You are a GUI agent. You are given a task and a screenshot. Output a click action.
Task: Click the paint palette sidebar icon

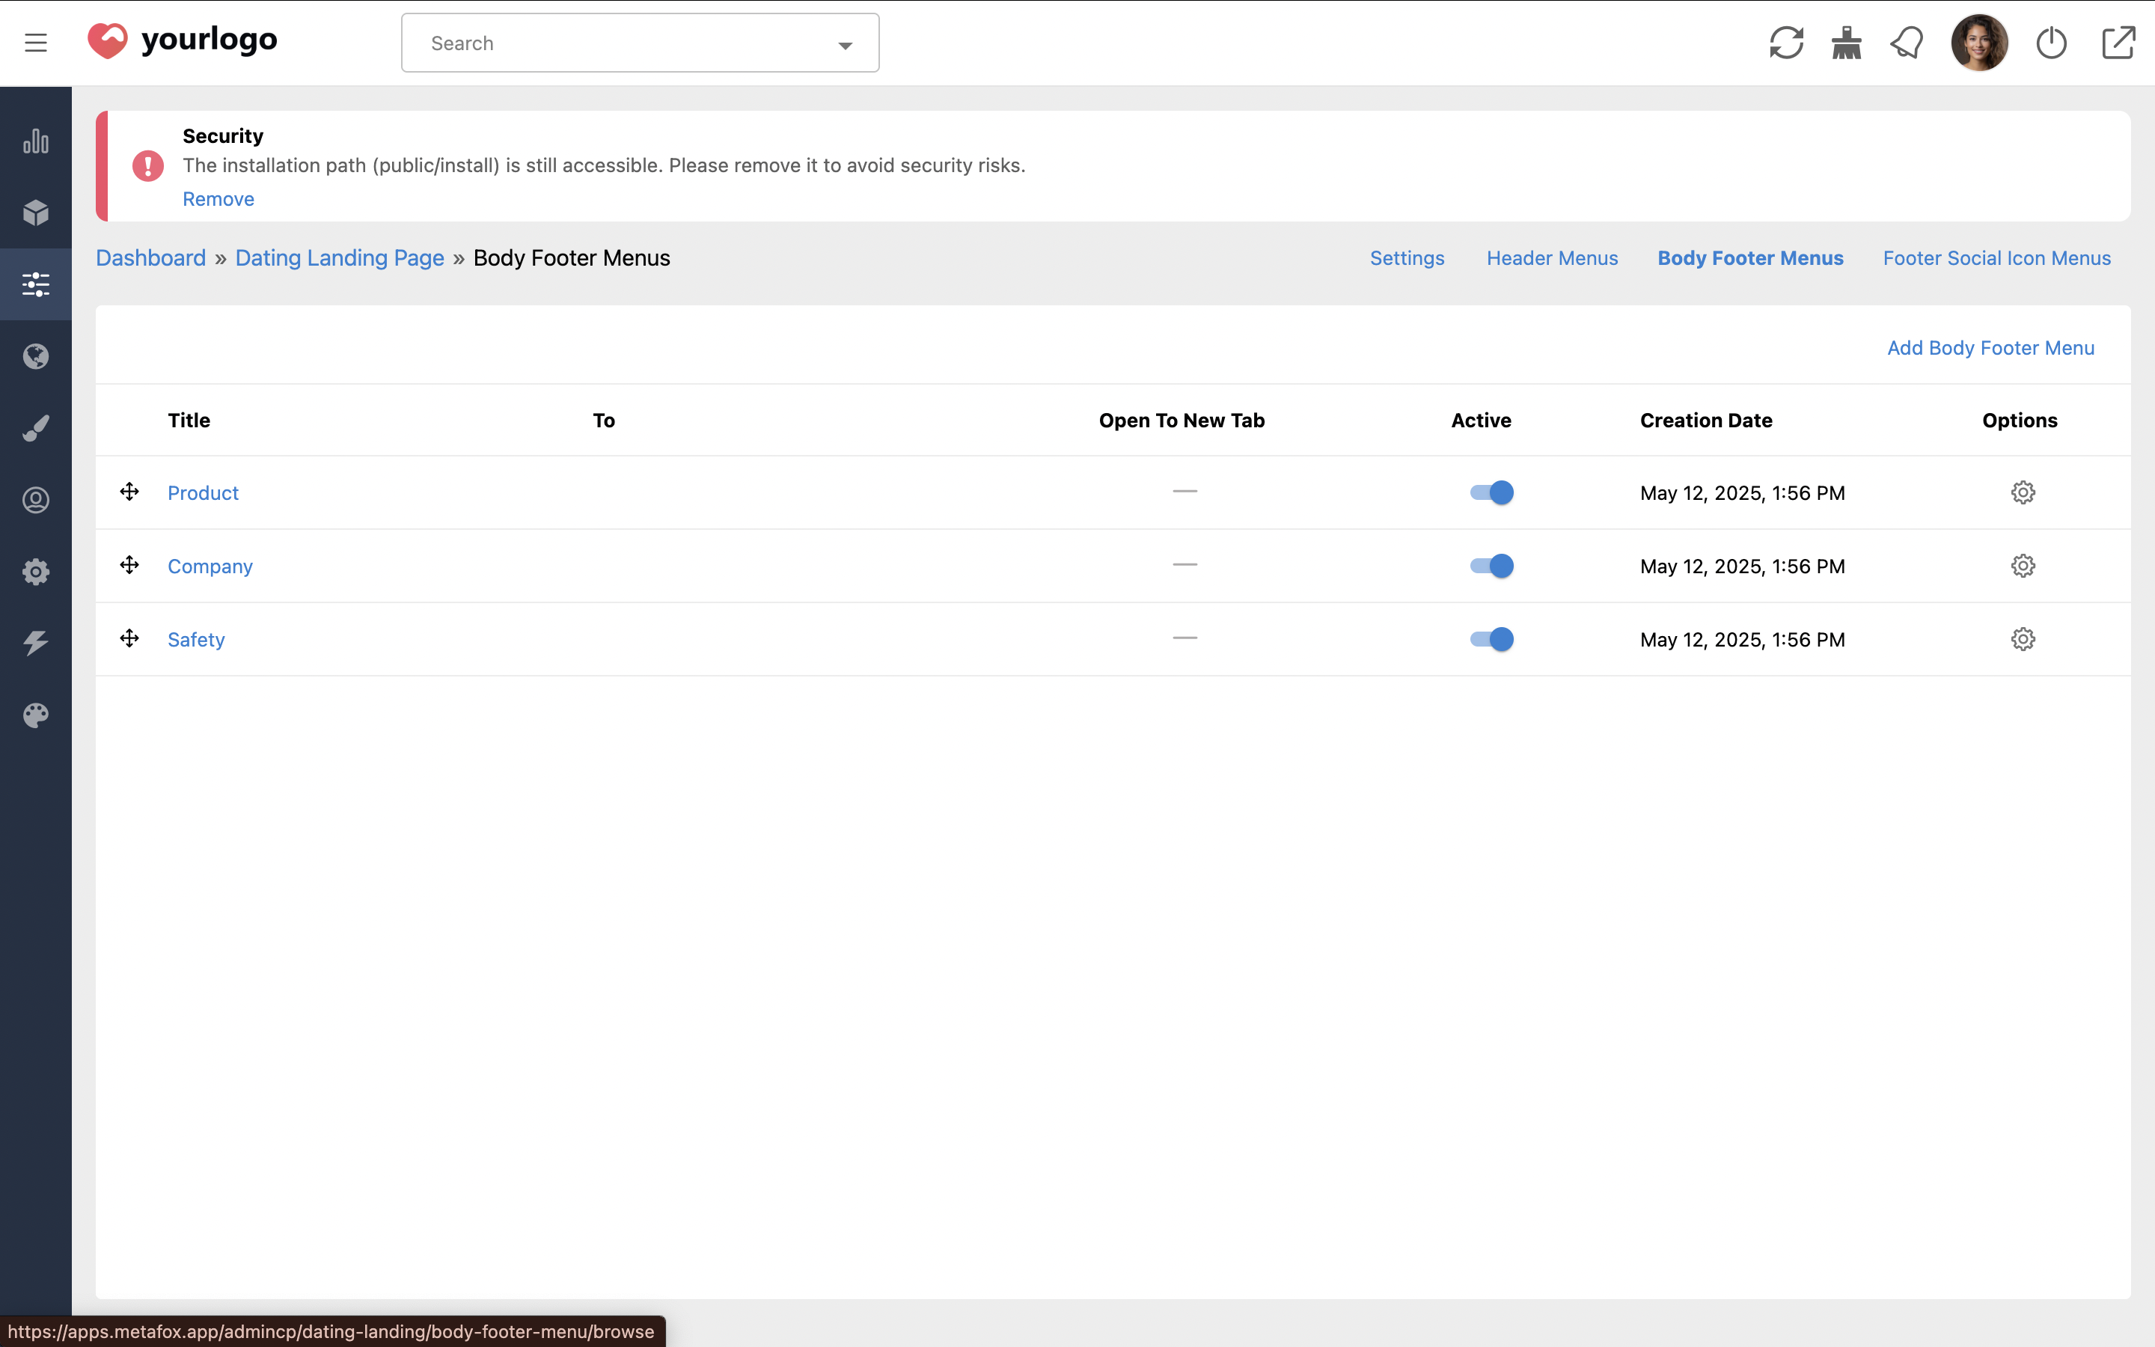point(36,715)
